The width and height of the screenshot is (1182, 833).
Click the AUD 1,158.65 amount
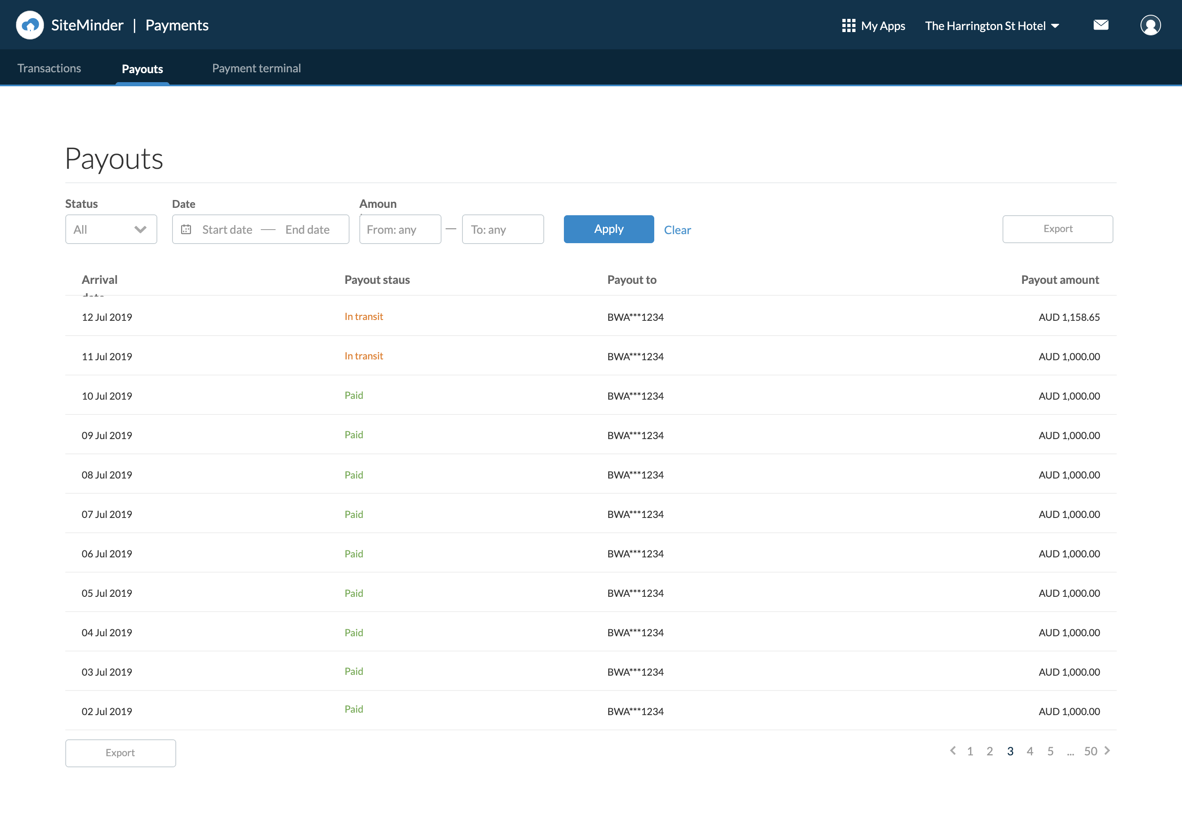[x=1069, y=317]
